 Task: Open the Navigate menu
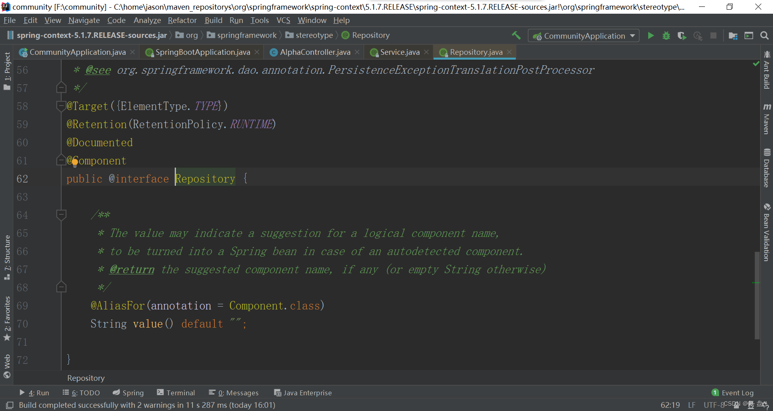(x=84, y=20)
